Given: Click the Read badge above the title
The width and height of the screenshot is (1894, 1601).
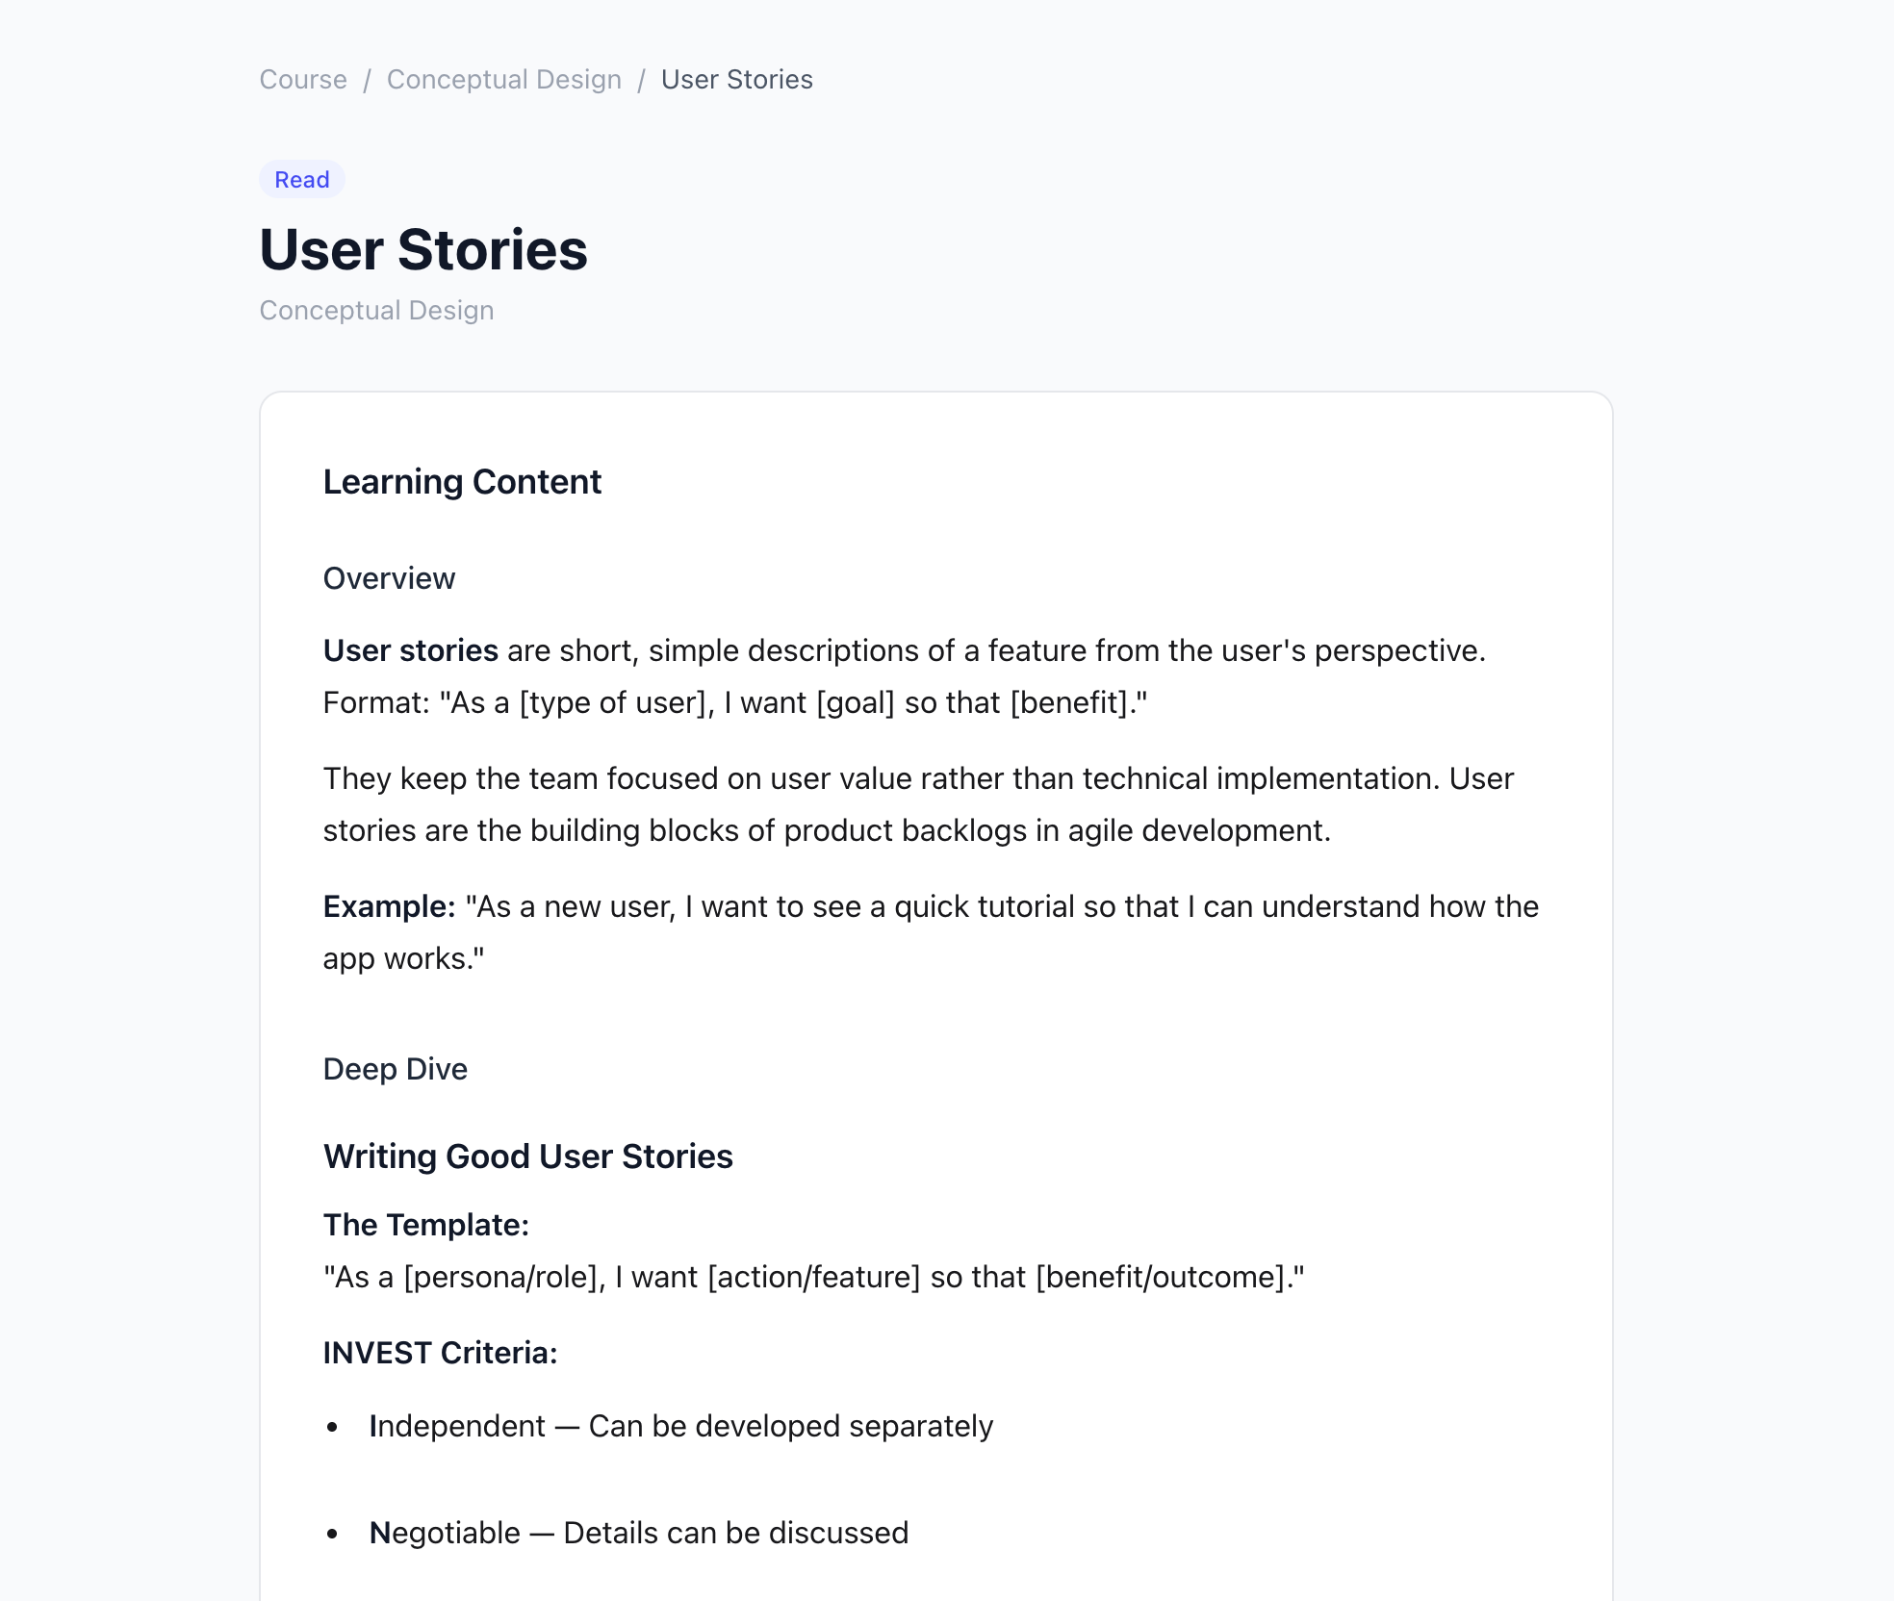Looking at the screenshot, I should click(301, 180).
